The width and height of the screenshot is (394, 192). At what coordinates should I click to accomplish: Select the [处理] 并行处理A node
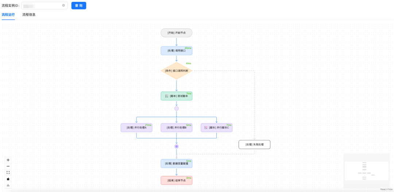click(136, 128)
